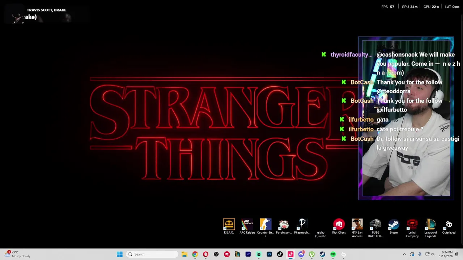
Task: Open Google Chrome from the taskbar
Action: (195, 254)
